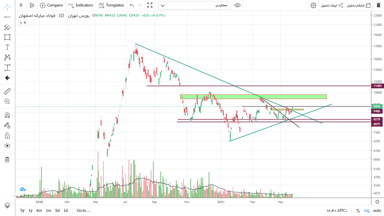
Task: Toggle magnet mode on
Action: [x=7, y=115]
